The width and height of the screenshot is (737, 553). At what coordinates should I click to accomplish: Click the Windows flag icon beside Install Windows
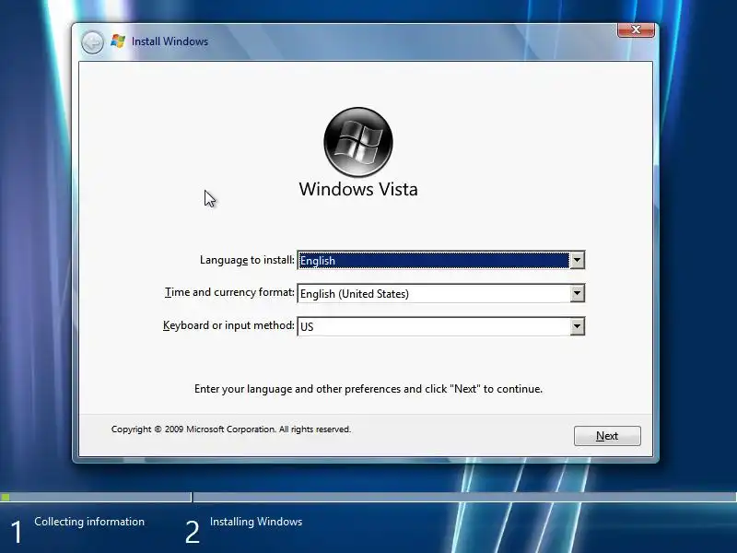(118, 41)
